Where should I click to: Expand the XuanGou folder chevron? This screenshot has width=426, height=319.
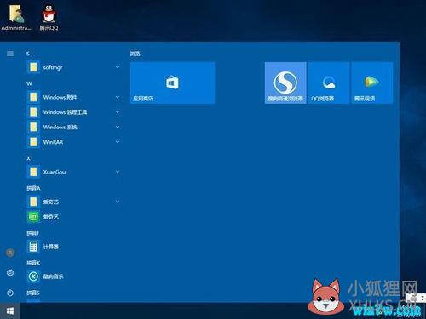118,172
